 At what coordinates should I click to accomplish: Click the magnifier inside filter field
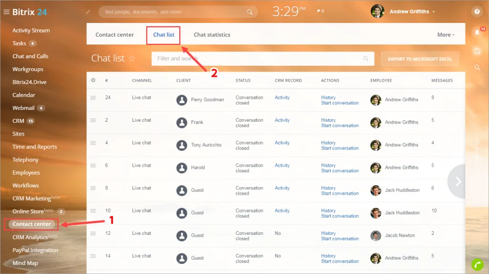click(366, 59)
